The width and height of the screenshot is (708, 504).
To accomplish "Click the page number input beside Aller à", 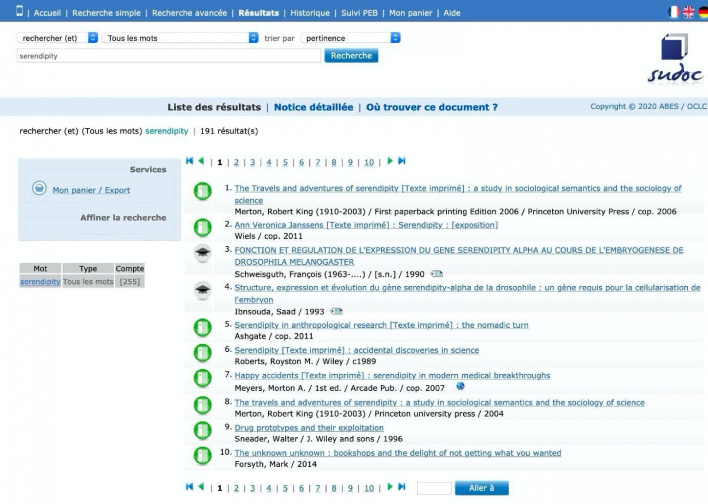I will pyautogui.click(x=434, y=488).
